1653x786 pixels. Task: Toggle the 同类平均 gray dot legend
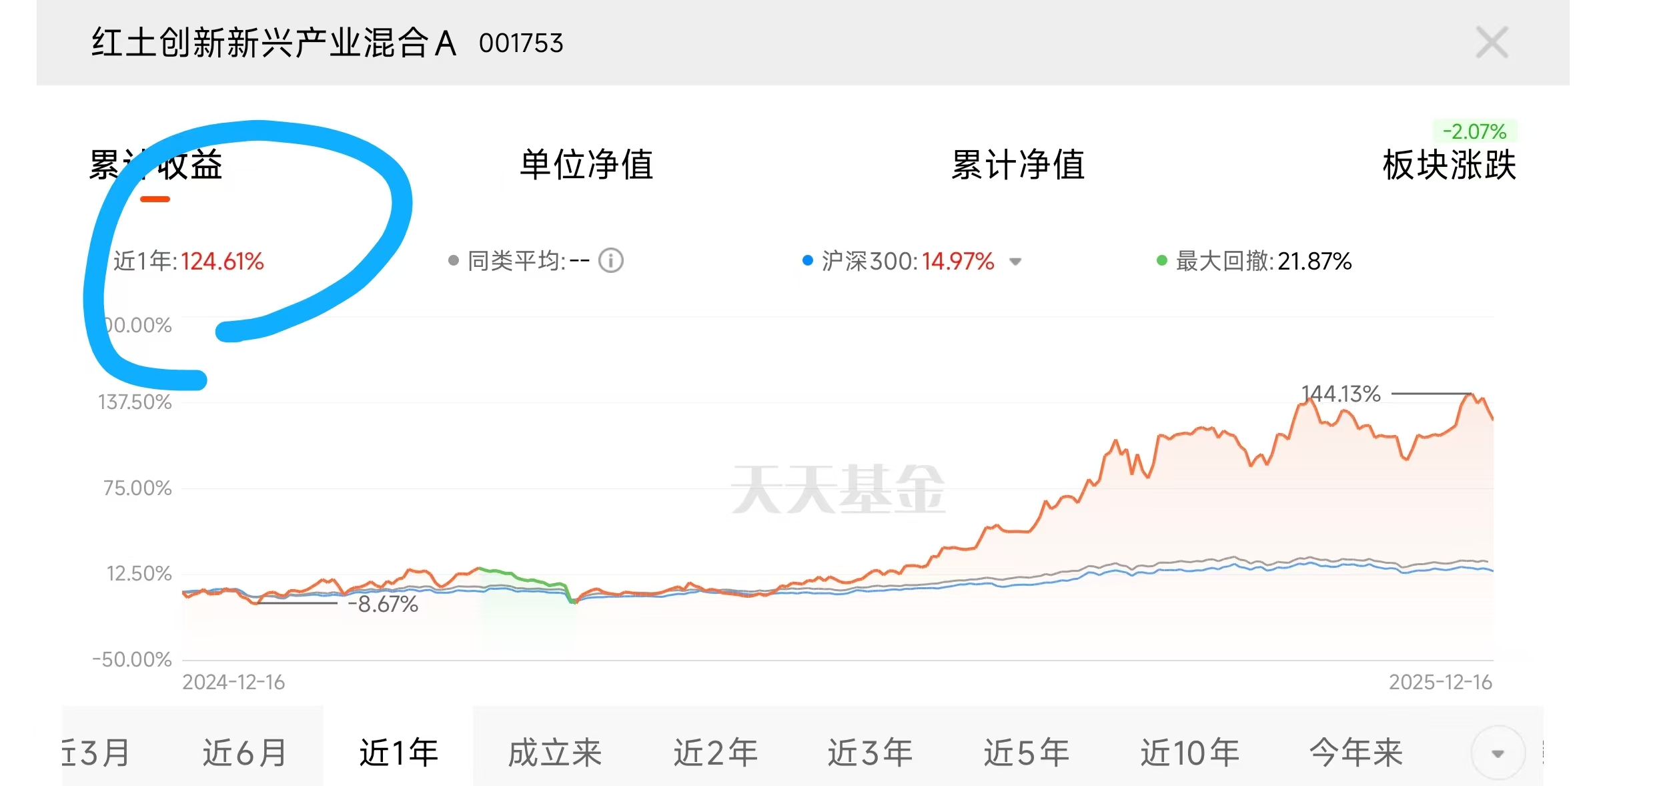coord(454,260)
